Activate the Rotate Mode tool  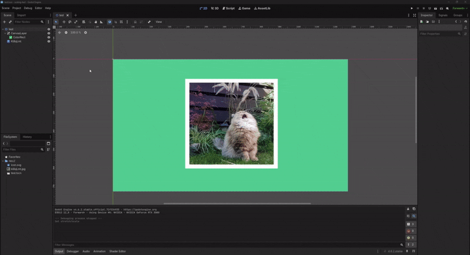[x=70, y=22]
